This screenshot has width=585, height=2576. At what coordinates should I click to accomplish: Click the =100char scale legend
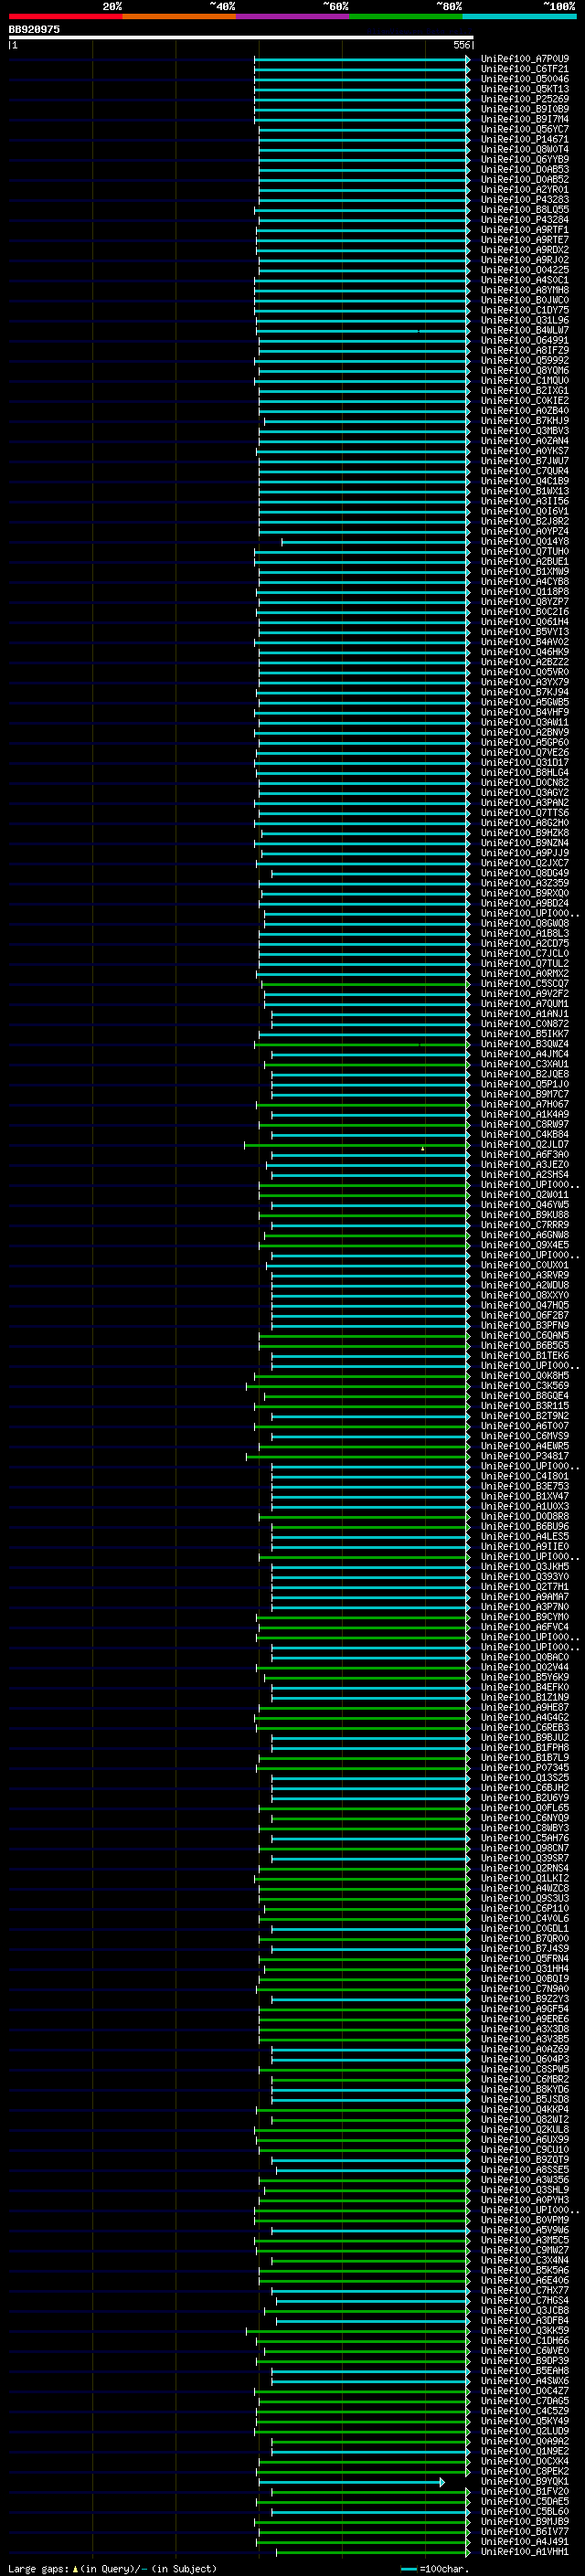(x=434, y=2569)
